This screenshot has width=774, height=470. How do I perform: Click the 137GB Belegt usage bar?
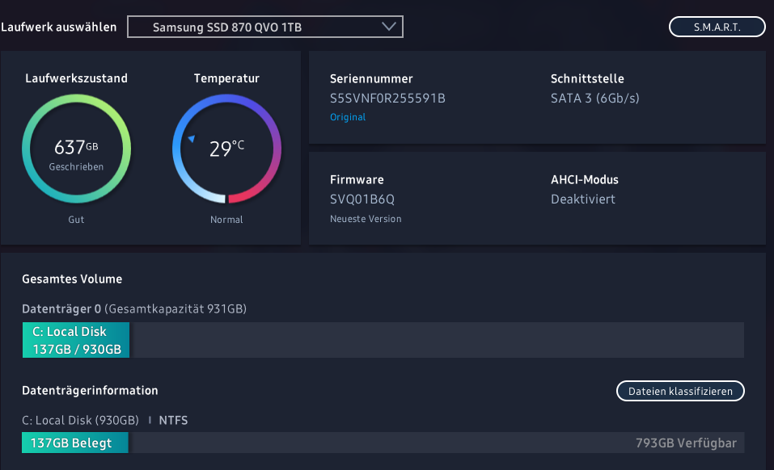[x=76, y=443]
